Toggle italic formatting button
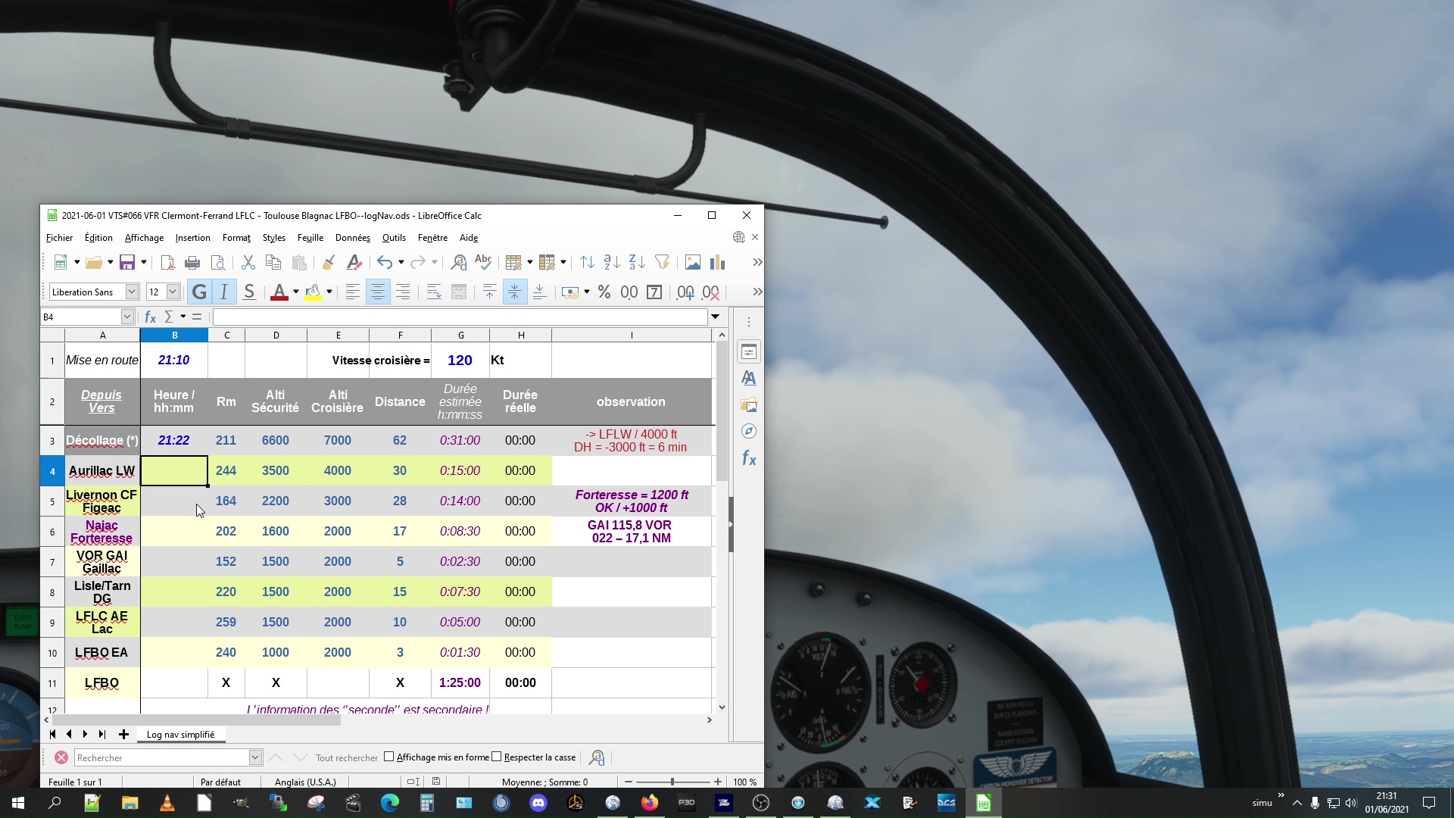The width and height of the screenshot is (1454, 818). (x=224, y=292)
